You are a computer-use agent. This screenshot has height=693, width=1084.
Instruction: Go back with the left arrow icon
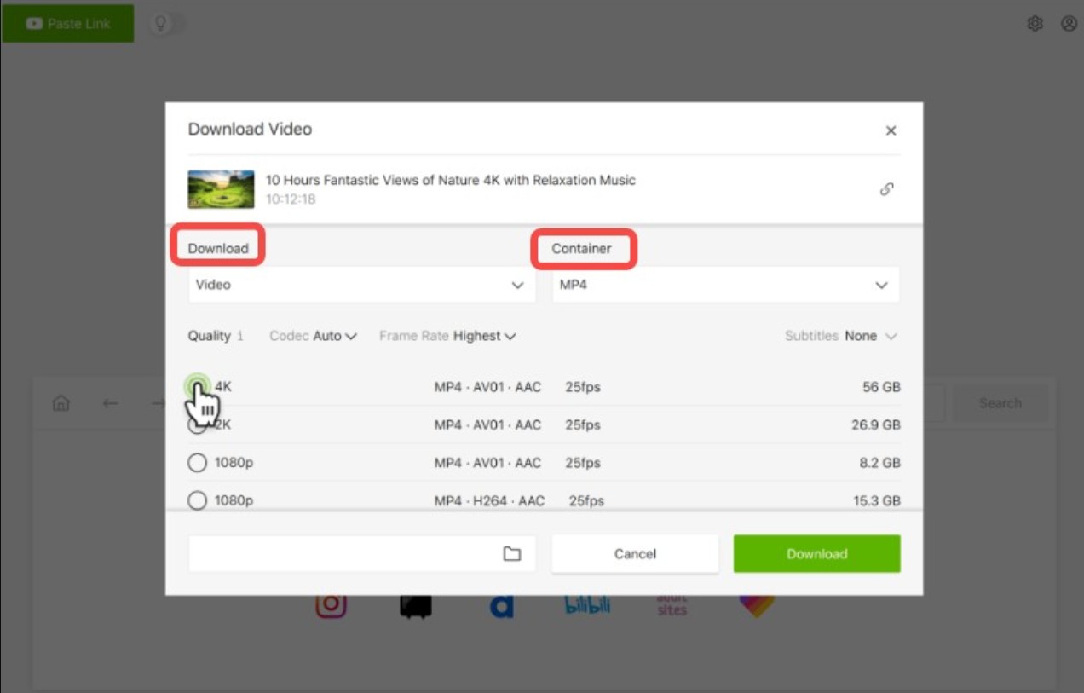[x=110, y=403]
